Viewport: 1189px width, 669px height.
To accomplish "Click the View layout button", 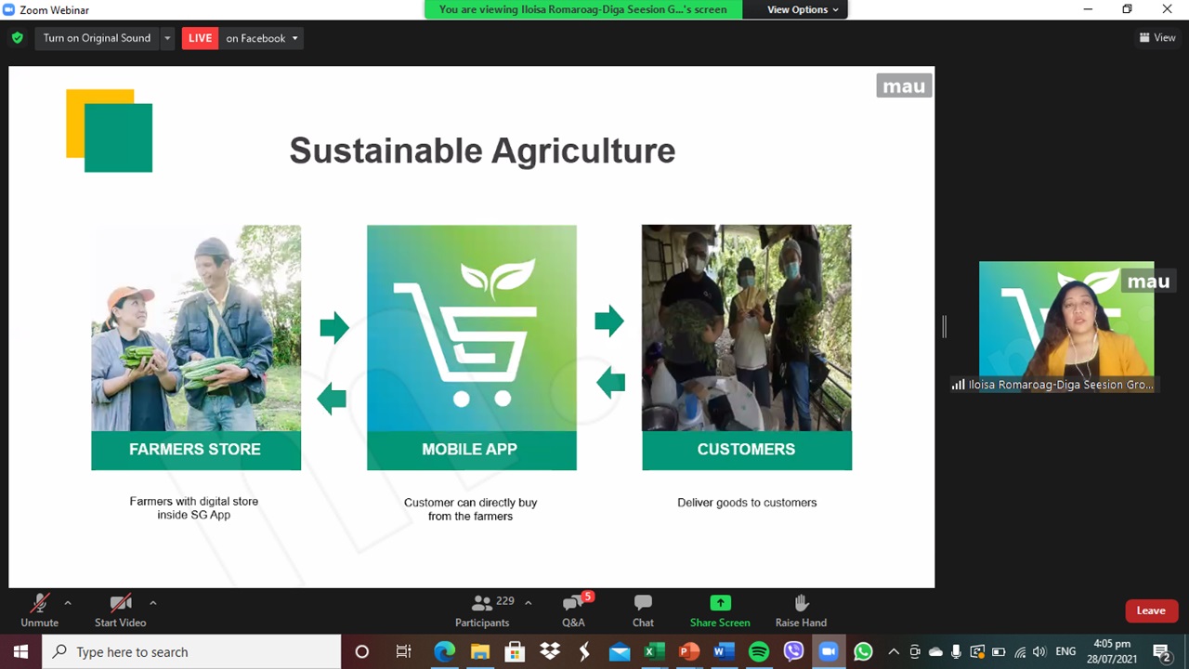I will [1157, 38].
